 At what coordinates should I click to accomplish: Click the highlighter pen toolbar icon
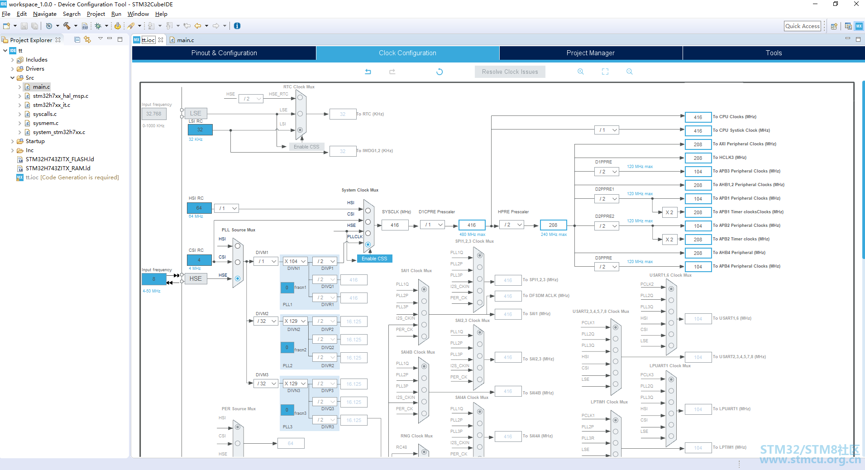pyautogui.click(x=131, y=26)
